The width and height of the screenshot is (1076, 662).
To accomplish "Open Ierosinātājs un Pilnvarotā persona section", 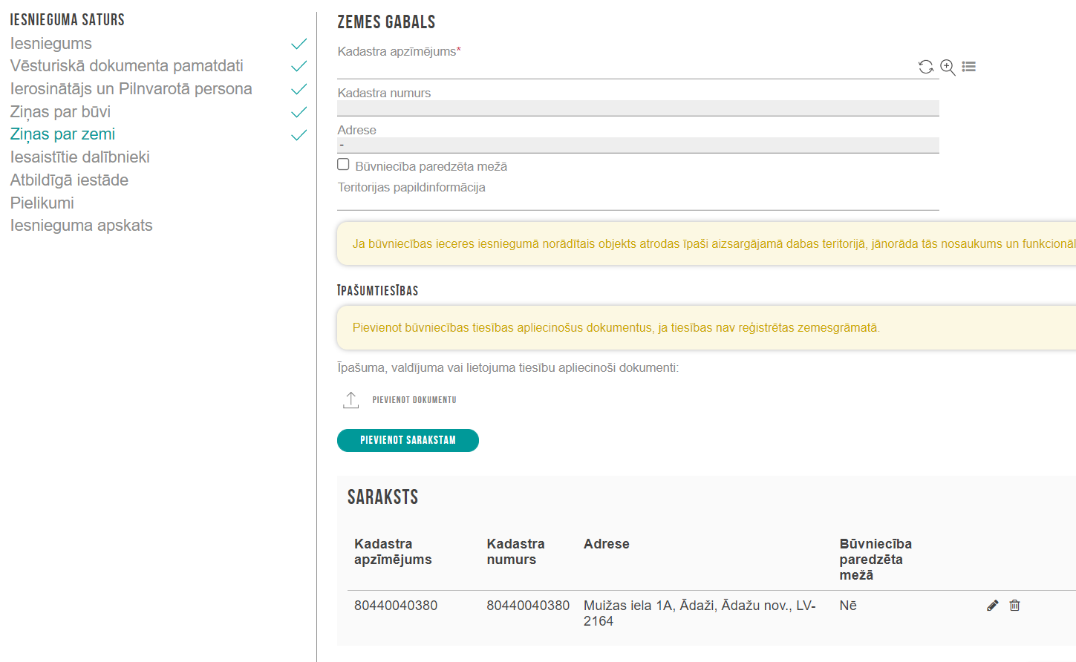I will (x=131, y=89).
